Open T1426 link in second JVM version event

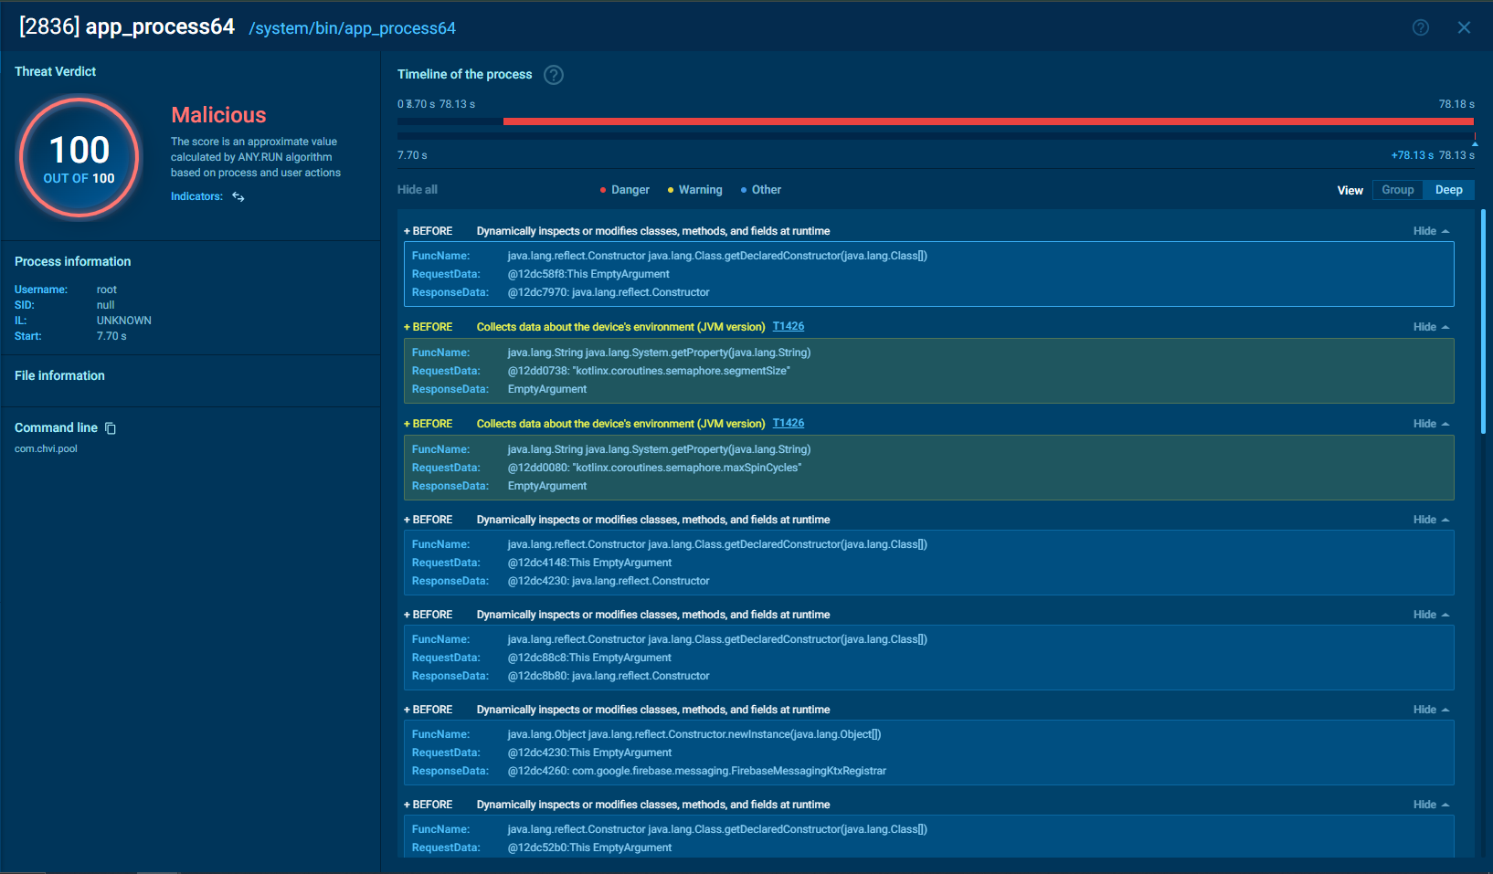789,423
